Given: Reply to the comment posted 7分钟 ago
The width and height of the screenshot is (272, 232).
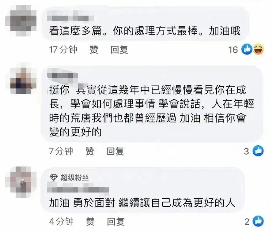Looking at the screenshot, I should pyautogui.click(x=115, y=151).
